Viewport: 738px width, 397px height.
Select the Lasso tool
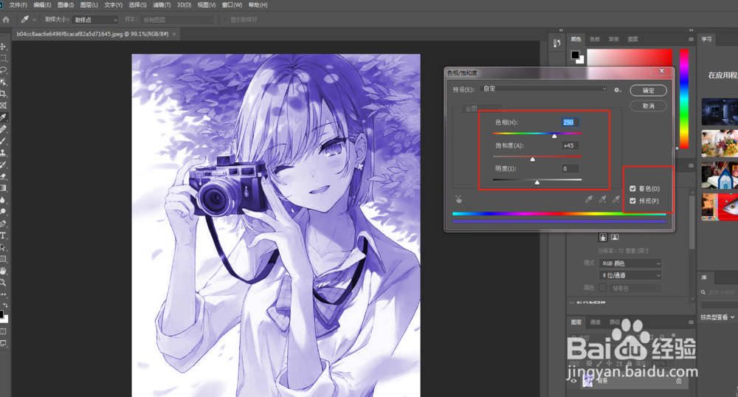(3, 70)
